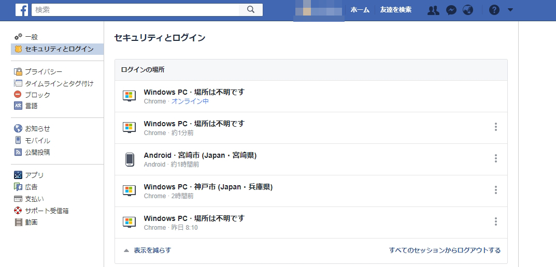The image size is (556, 267).
Task: Open the Messenger icon
Action: click(x=451, y=10)
